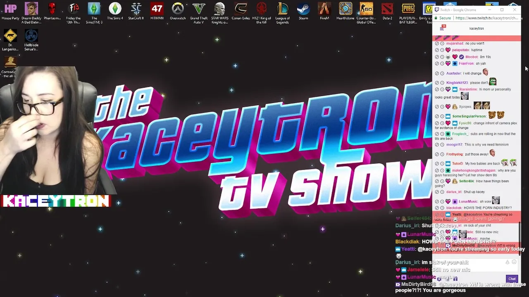Click the message text 'This is why we need feminism'
The height and width of the screenshot is (297, 529).
click(486, 145)
